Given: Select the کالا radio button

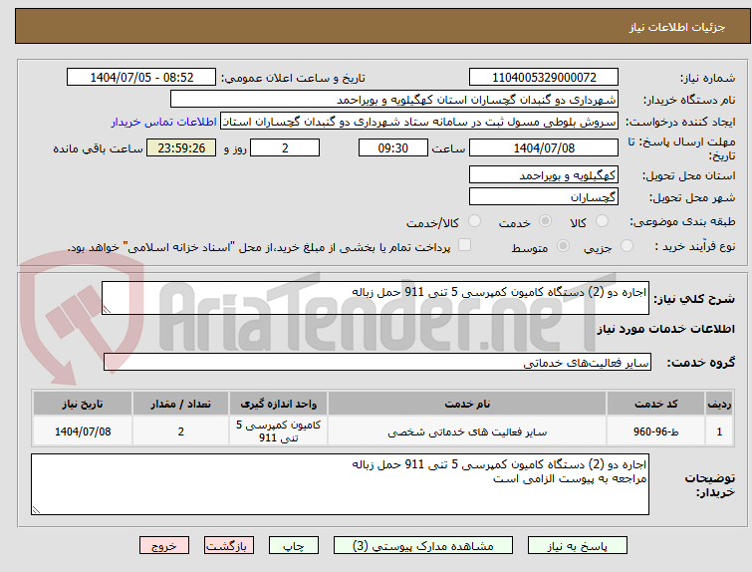Looking at the screenshot, I should click(602, 221).
